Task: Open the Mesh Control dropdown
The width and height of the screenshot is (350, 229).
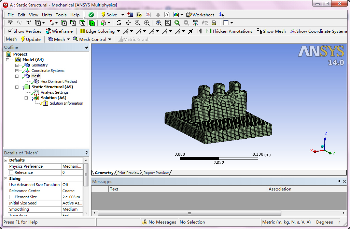Action: point(109,39)
